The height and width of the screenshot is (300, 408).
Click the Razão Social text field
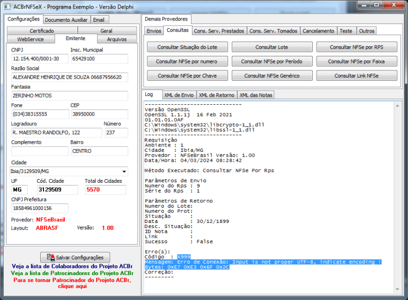(x=70, y=77)
